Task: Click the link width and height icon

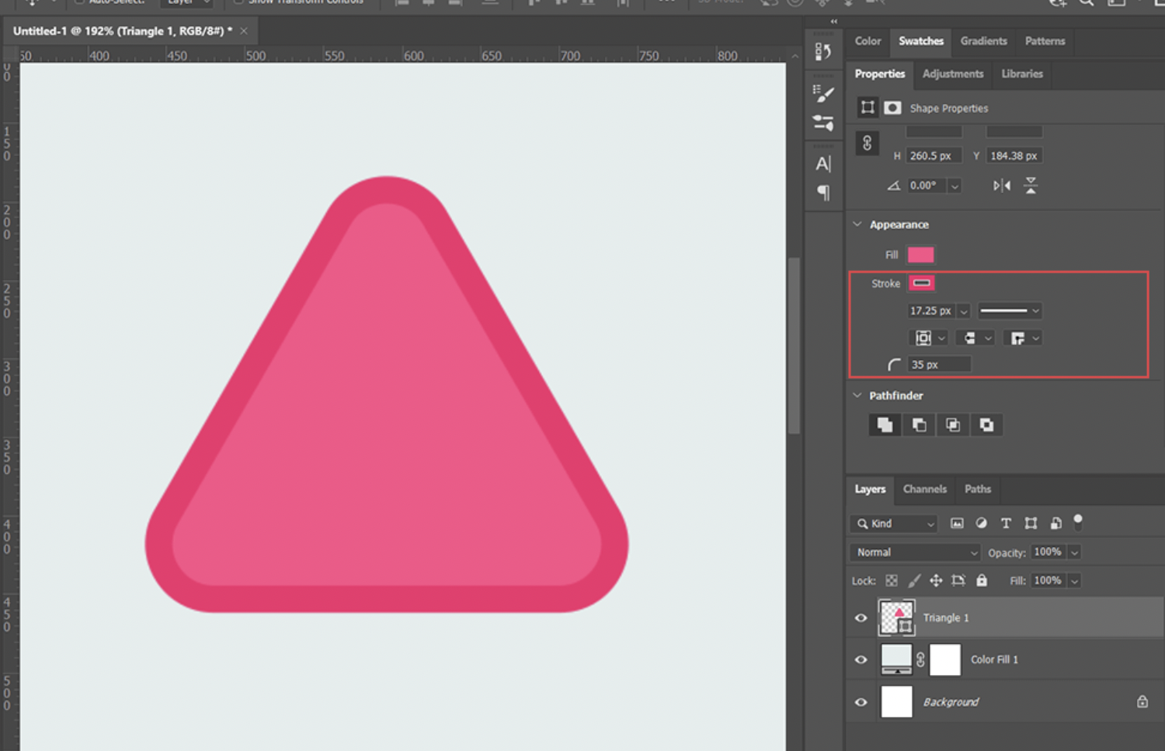Action: (867, 144)
